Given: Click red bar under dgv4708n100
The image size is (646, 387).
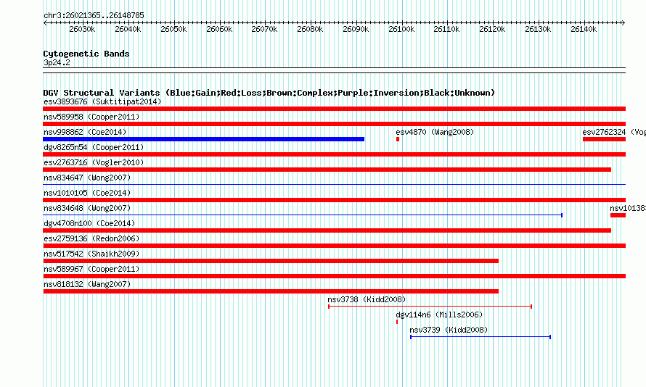Looking at the screenshot, I should tap(327, 230).
